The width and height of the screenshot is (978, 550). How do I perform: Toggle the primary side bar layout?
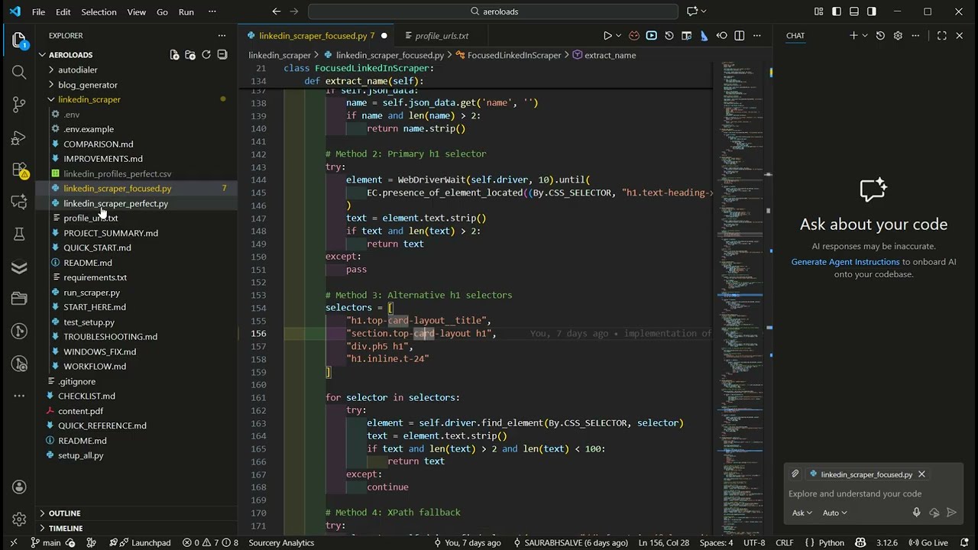837,11
